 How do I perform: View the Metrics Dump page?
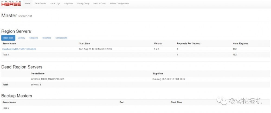tap(100, 4)
